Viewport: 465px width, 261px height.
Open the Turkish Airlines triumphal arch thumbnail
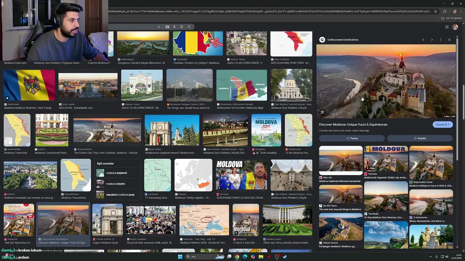[108, 220]
